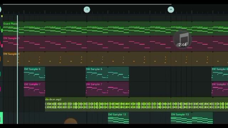Select the DW Sampler 7 clip nearest the playhead
Image resolution: width=228 pixels, height=128 pixels.
35,89
